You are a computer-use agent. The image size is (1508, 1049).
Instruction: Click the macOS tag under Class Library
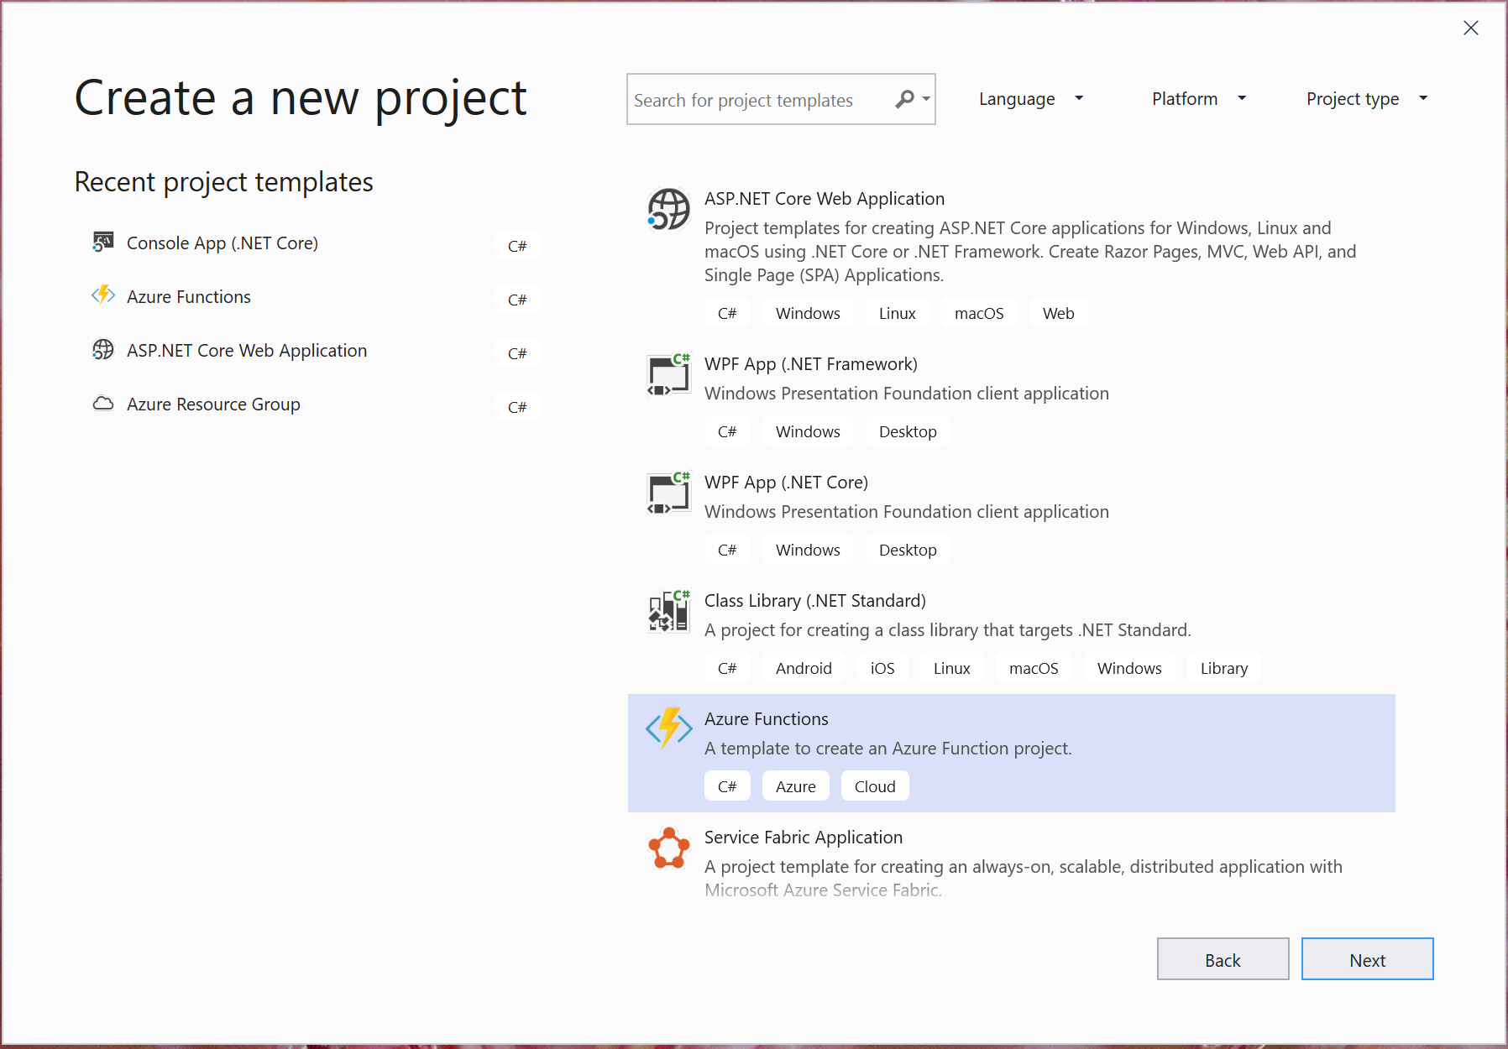point(1034,668)
